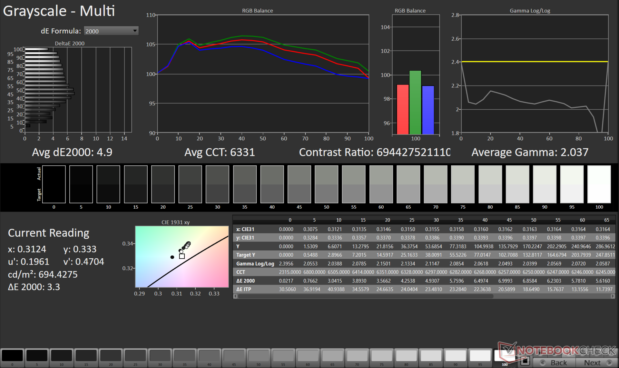Click the dE Formula dropdown arrow

[135, 31]
